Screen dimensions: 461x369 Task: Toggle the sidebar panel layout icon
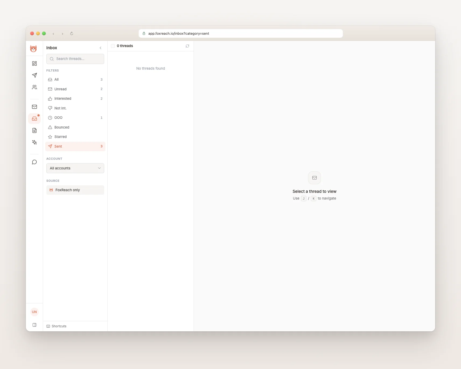[x=34, y=325]
